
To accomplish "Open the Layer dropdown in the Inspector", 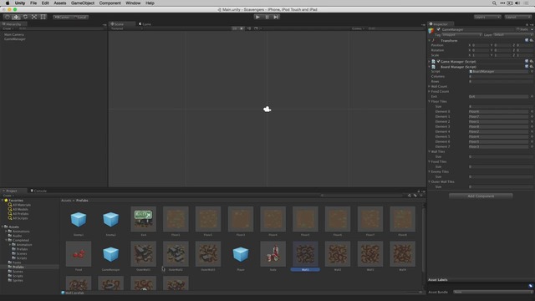I will point(512,35).
